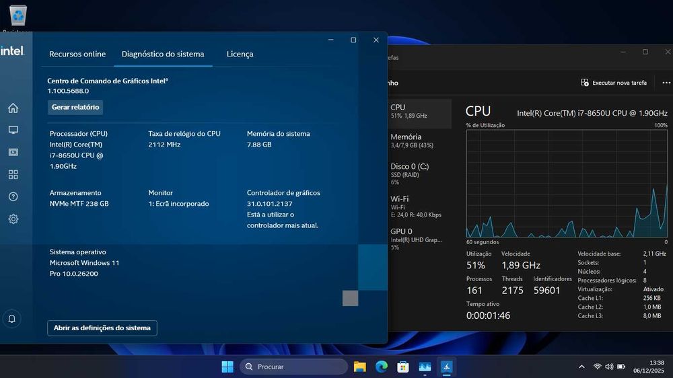Open the Licença tab
This screenshot has height=378, width=673.
(x=240, y=54)
